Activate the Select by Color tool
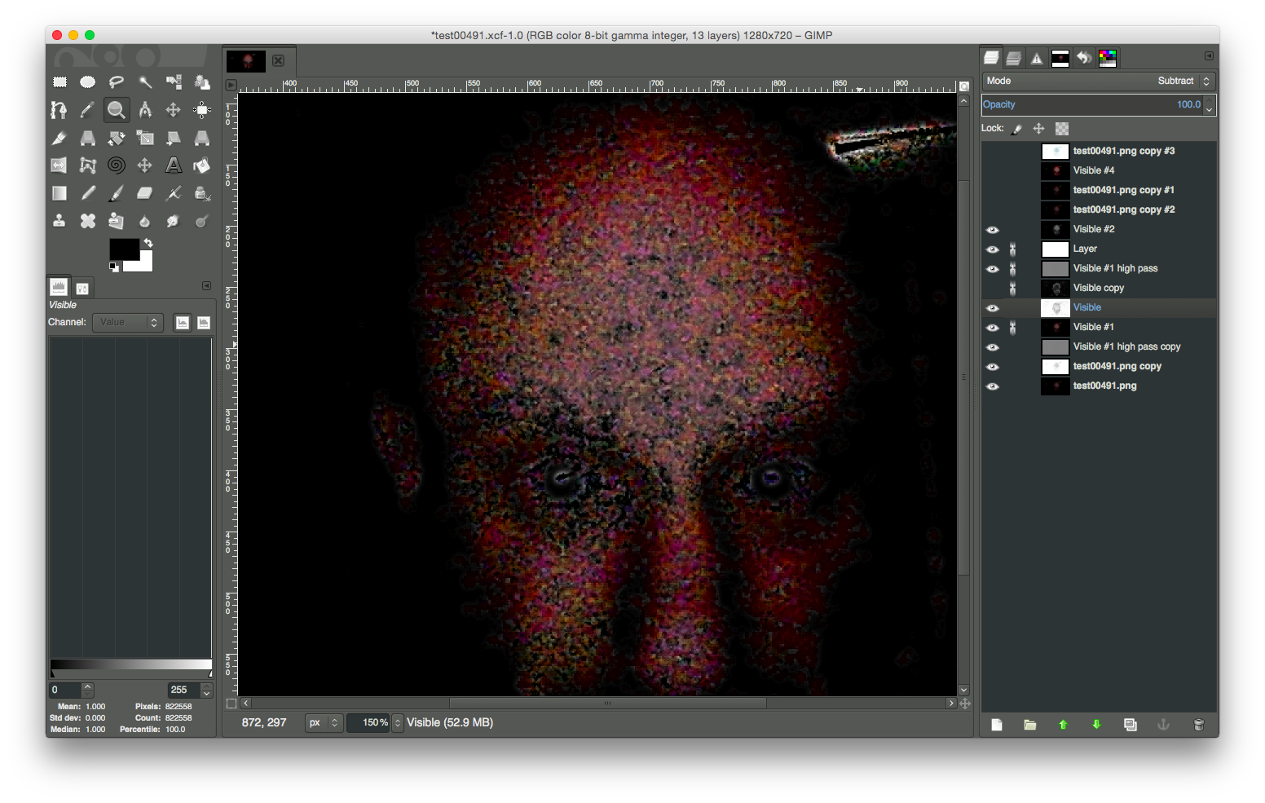Screen dimensions: 1265x803 click(x=174, y=82)
